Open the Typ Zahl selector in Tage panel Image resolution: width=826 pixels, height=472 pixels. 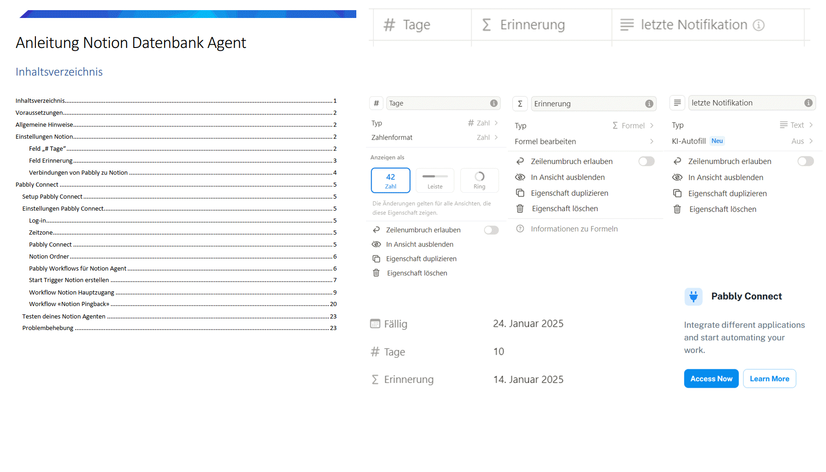pyautogui.click(x=435, y=123)
